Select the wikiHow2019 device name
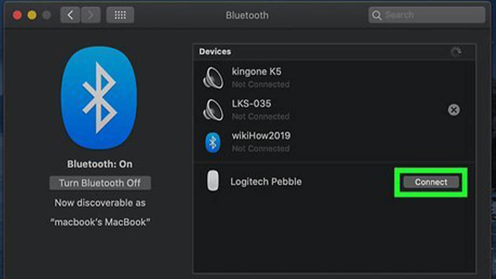Screen dimensions: 496x279 click(261, 135)
